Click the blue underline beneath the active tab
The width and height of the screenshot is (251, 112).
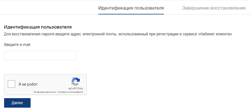tap(131, 14)
